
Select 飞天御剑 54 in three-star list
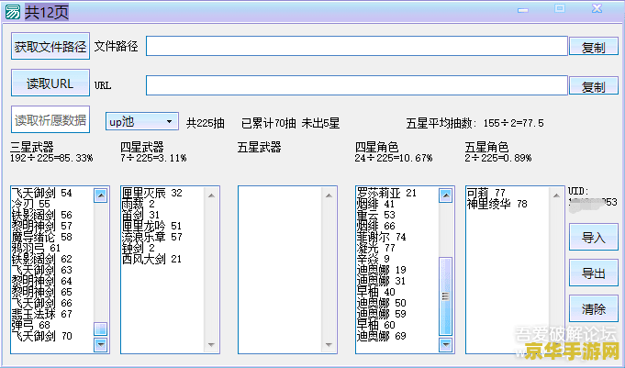(x=42, y=193)
